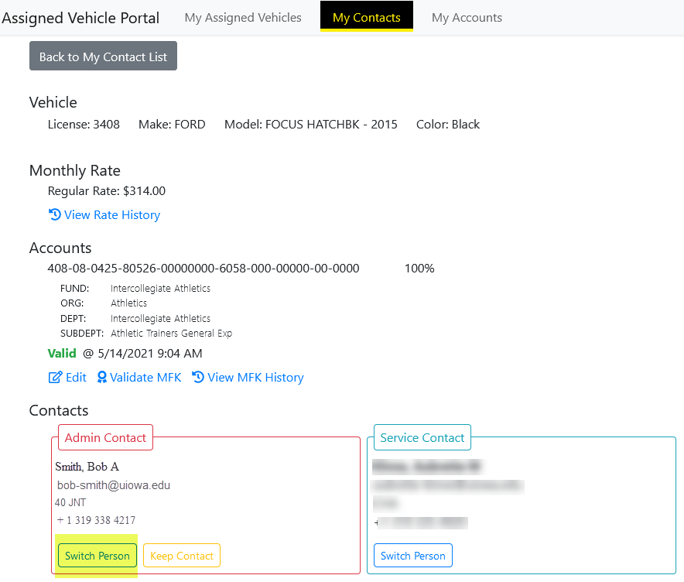Switch Person for the Service Contact
This screenshot has height=582, width=684.
413,556
